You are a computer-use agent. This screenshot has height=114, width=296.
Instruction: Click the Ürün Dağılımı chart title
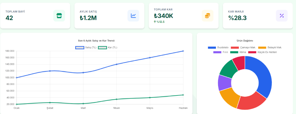tap(245, 41)
